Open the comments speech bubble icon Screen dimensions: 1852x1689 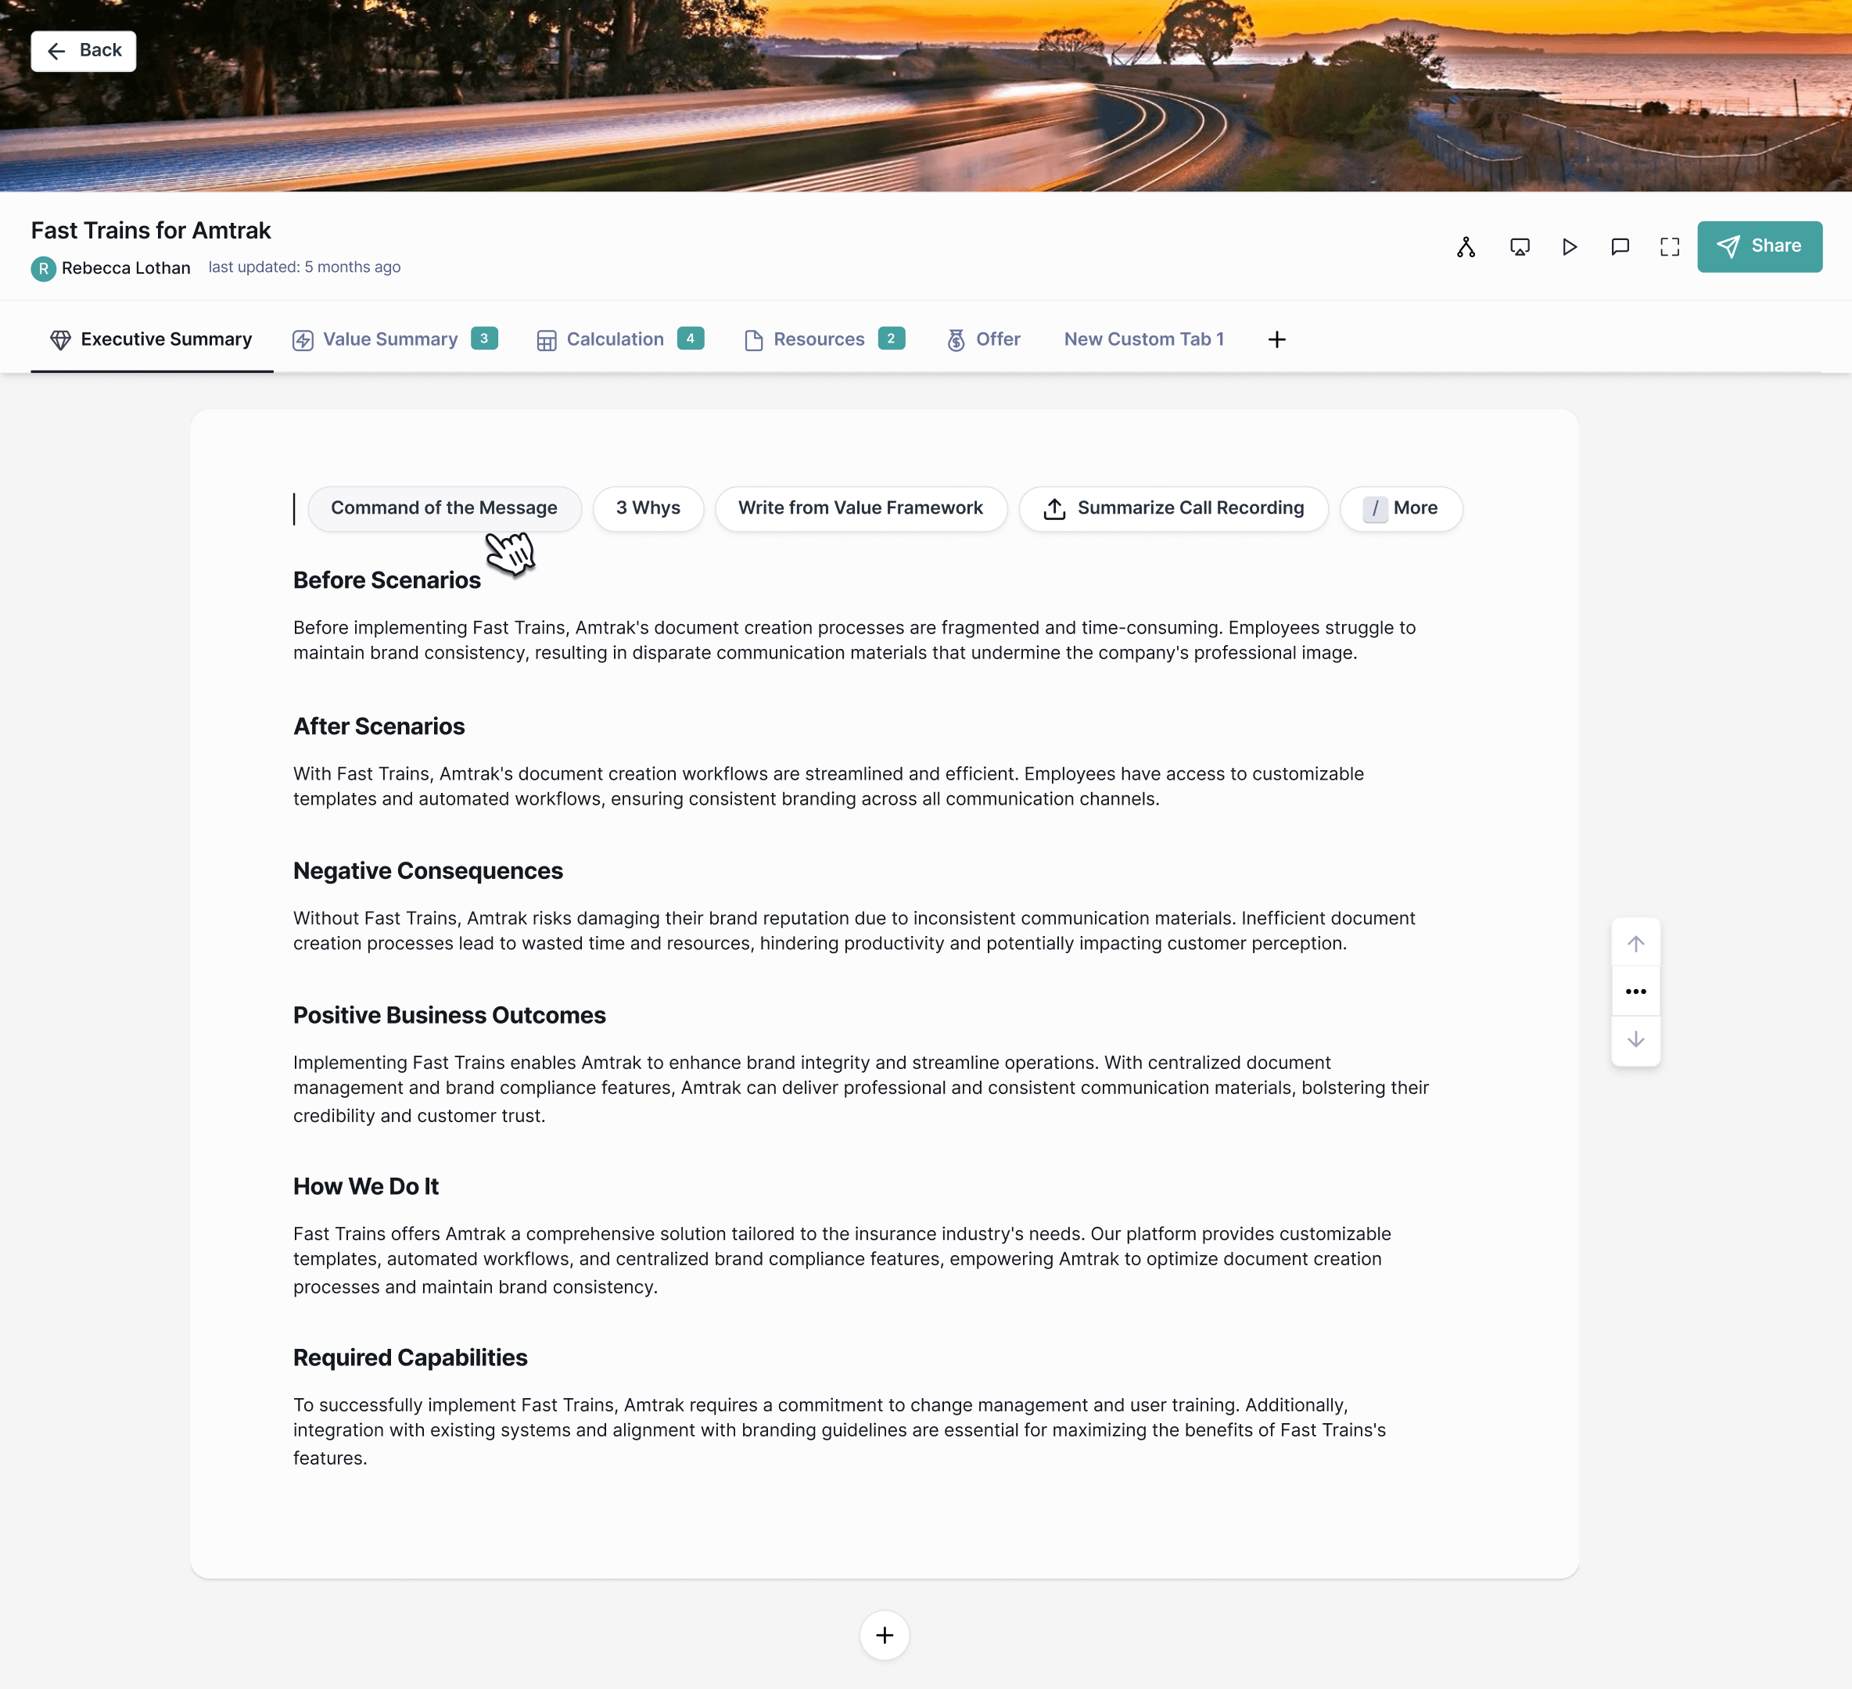coord(1620,247)
